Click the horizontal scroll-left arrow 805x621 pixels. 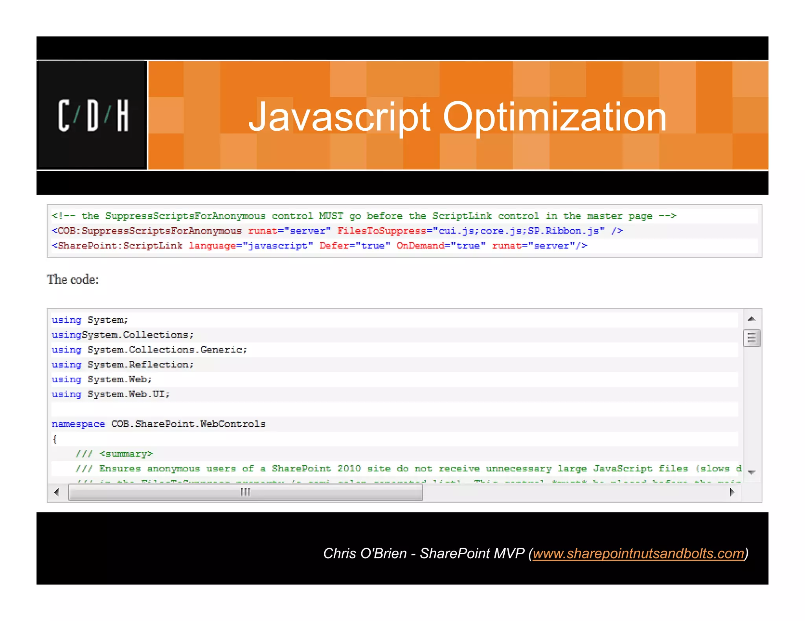coord(57,492)
